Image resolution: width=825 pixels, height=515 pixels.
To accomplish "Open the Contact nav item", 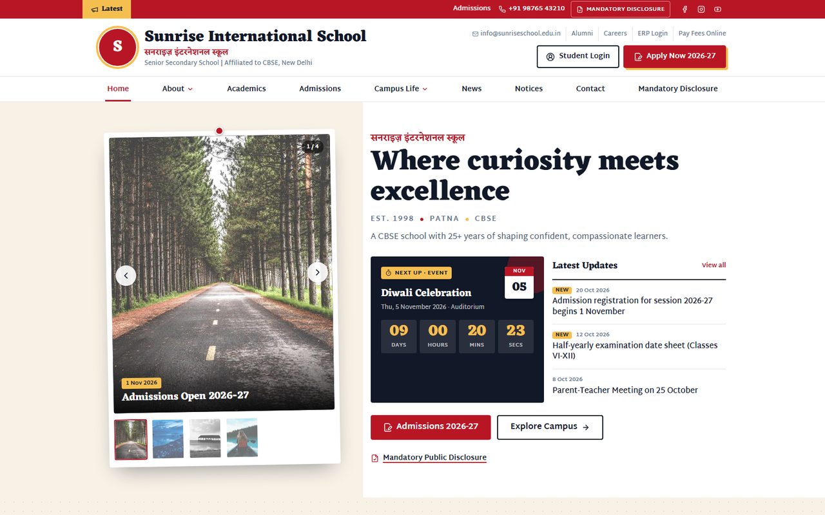I will (590, 89).
